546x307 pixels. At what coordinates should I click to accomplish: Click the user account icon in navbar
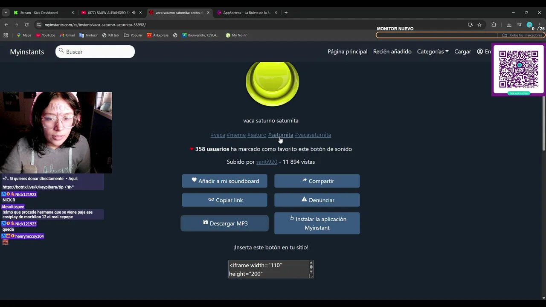[480, 52]
